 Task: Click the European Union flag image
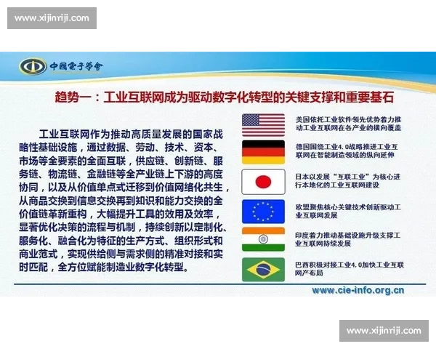click(x=263, y=212)
